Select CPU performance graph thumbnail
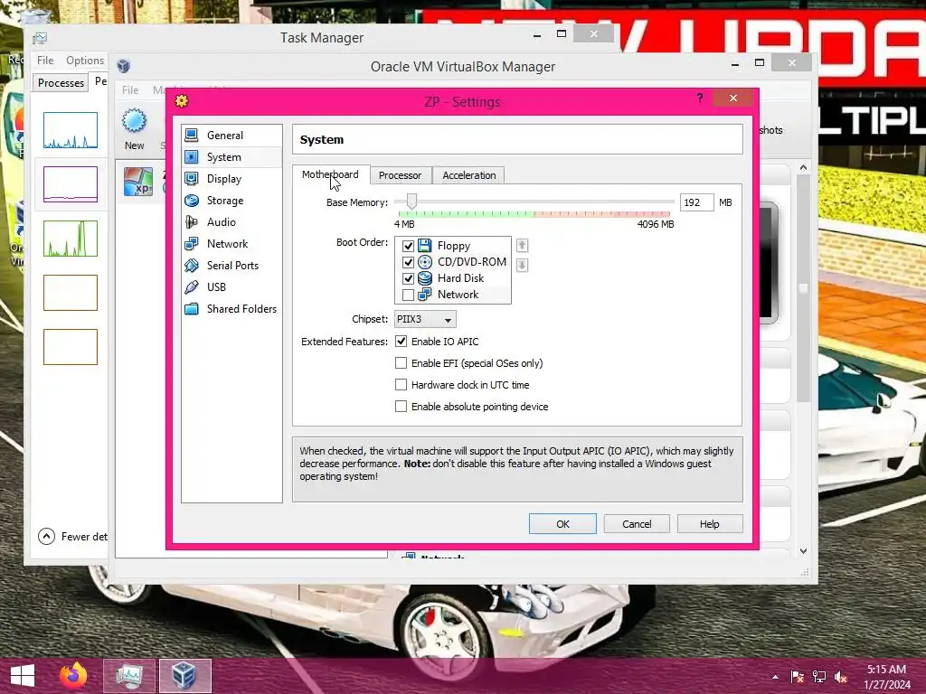This screenshot has width=926, height=694. click(x=71, y=130)
